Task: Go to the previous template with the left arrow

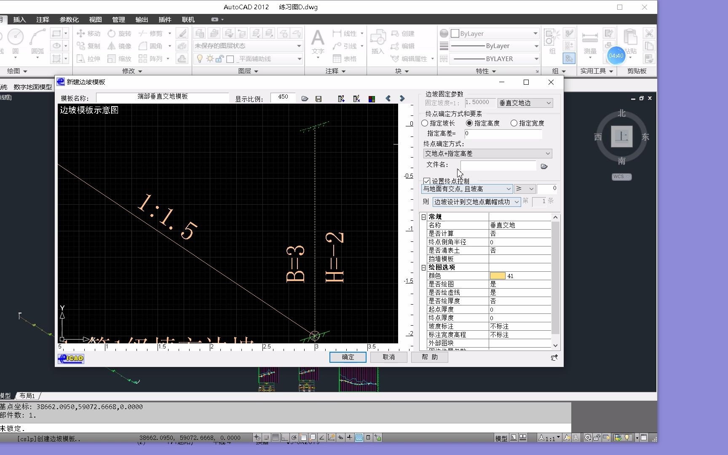Action: 388,98
